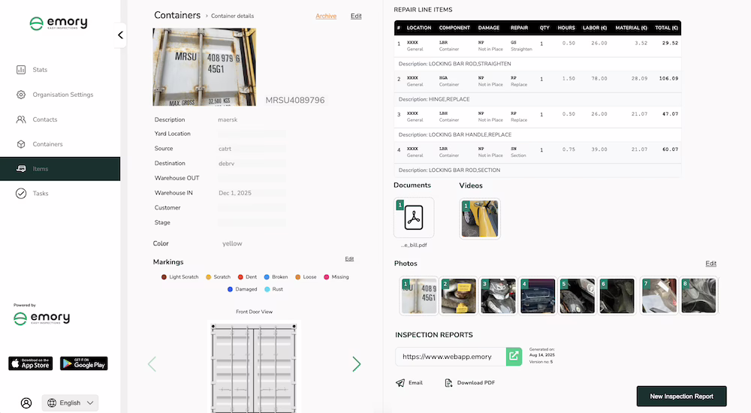This screenshot has width=751, height=413.
Task: Open the user profile icon
Action: pos(26,402)
